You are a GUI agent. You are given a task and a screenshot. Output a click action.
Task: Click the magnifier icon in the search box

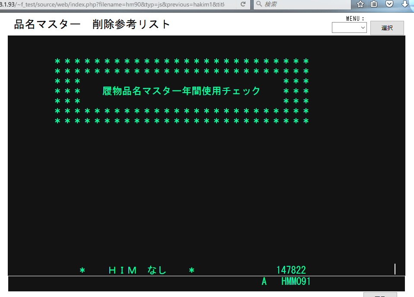click(258, 4)
